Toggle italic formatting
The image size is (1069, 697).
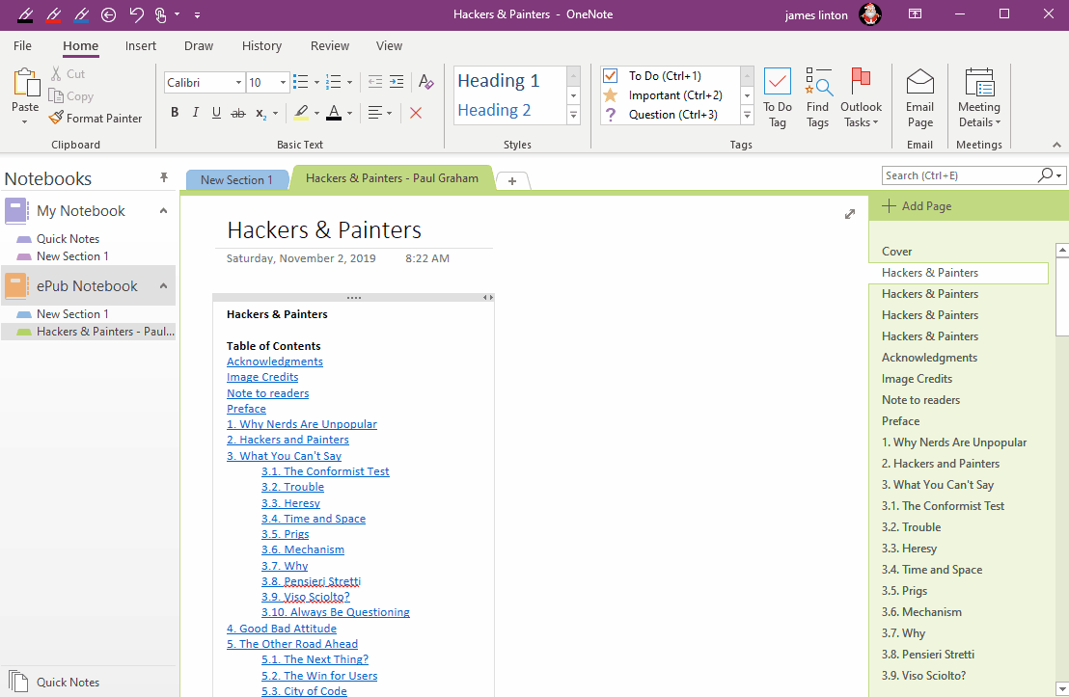[x=195, y=113]
